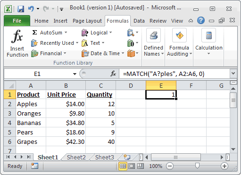Switch to the Insert ribbon tab

click(60, 21)
